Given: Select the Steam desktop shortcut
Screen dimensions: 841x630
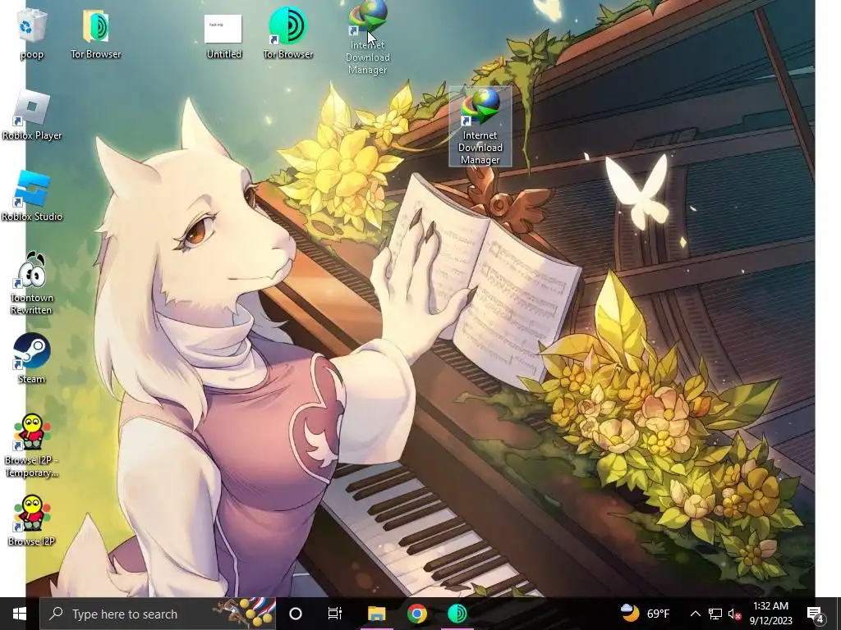Looking at the screenshot, I should [x=32, y=359].
